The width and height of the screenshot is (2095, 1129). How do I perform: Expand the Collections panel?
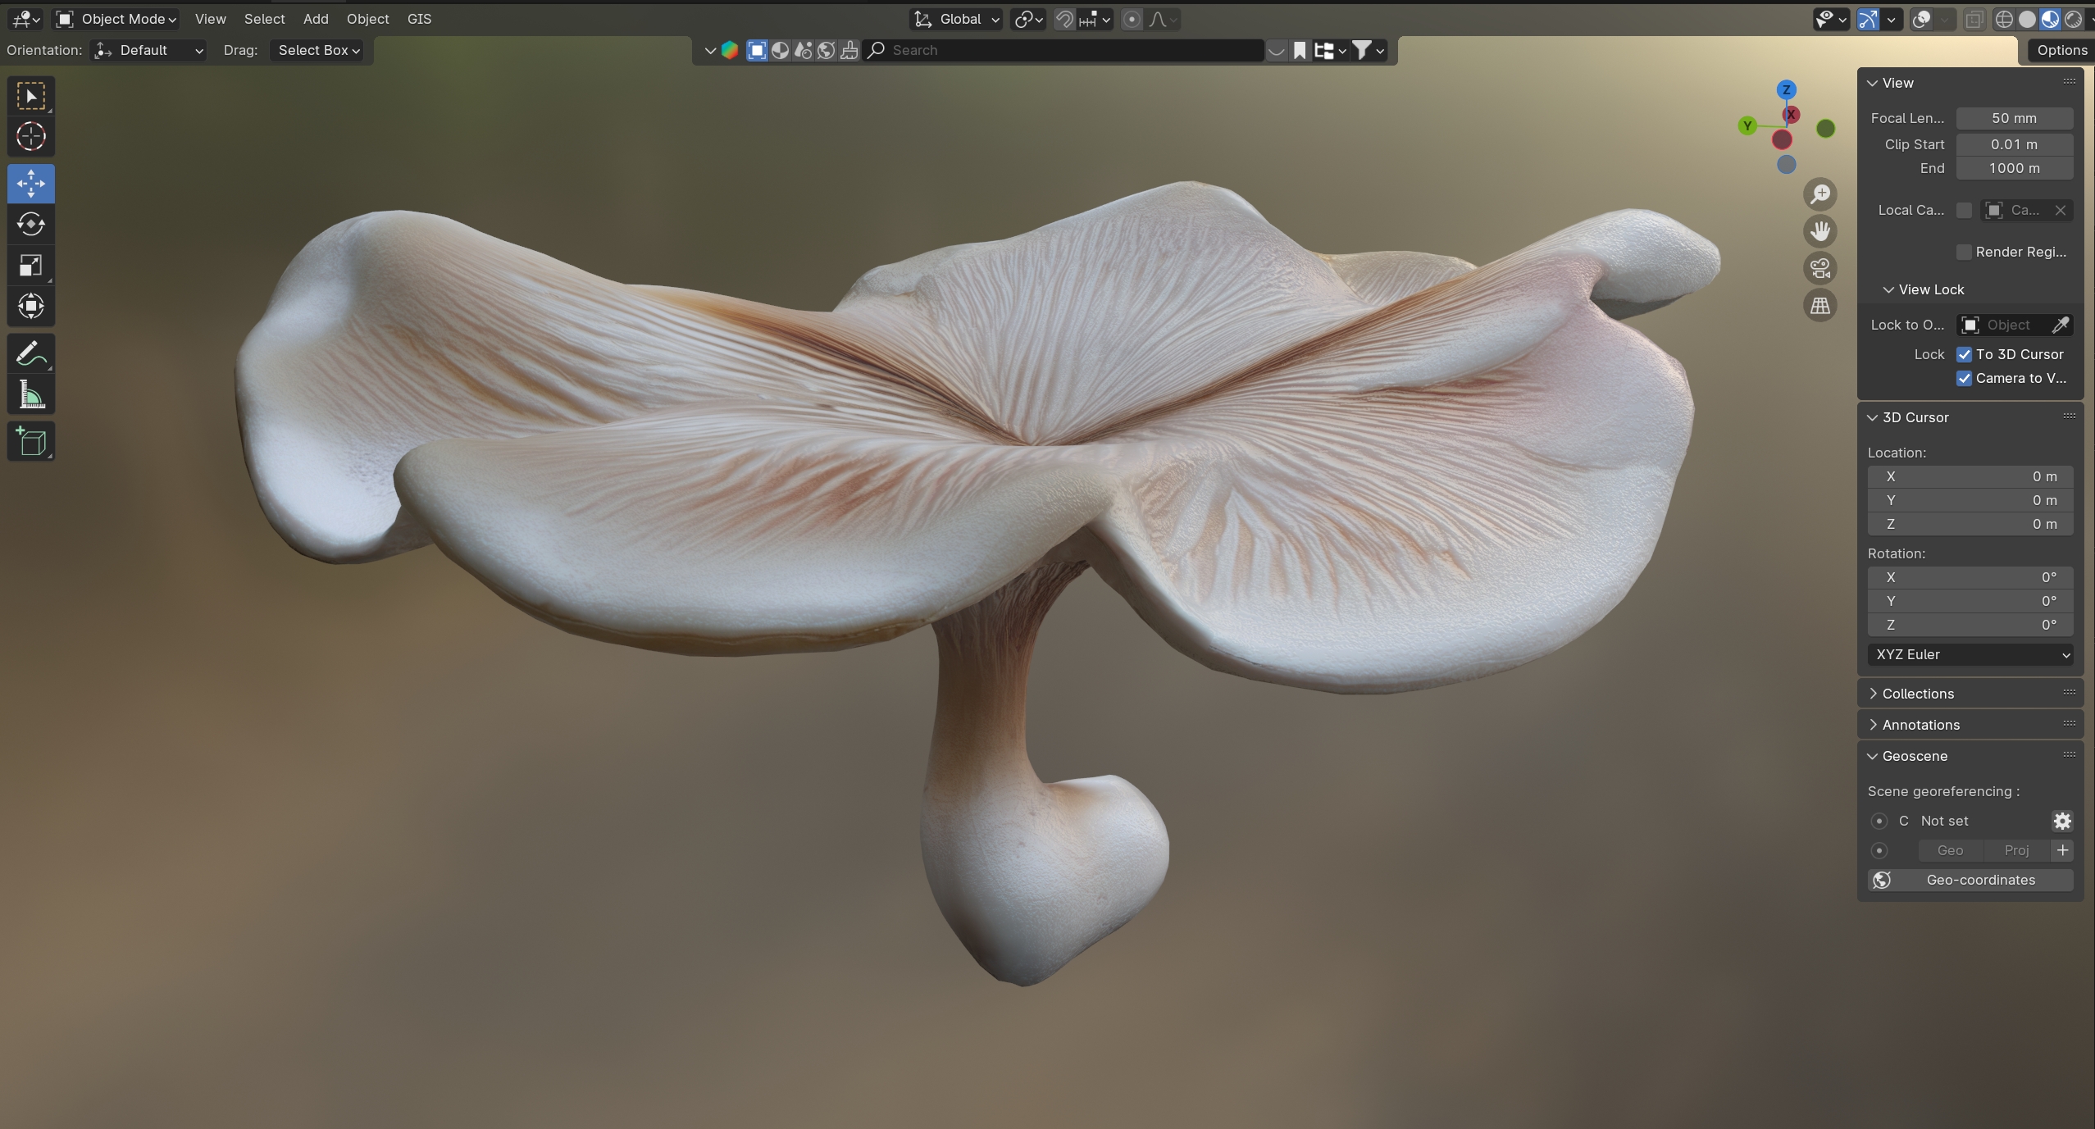pyautogui.click(x=1917, y=694)
